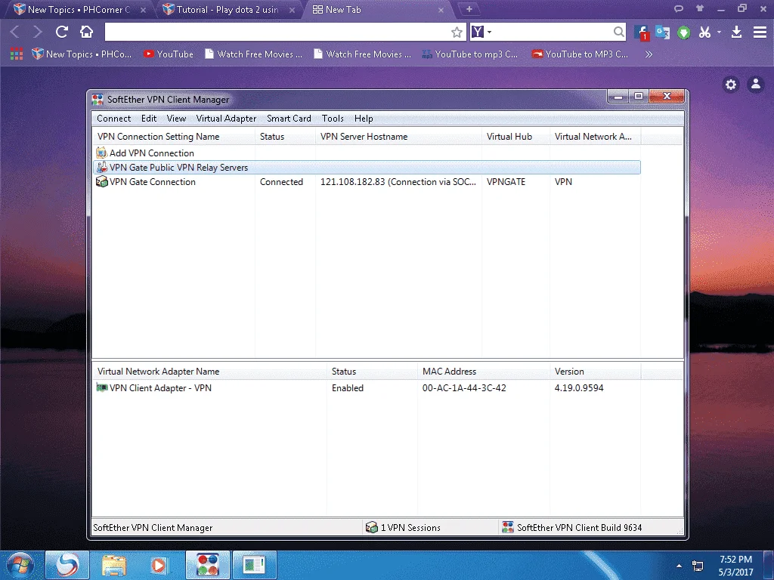This screenshot has height=580, width=774.
Task: Click the SoftEther title bar app icon
Action: [x=98, y=100]
